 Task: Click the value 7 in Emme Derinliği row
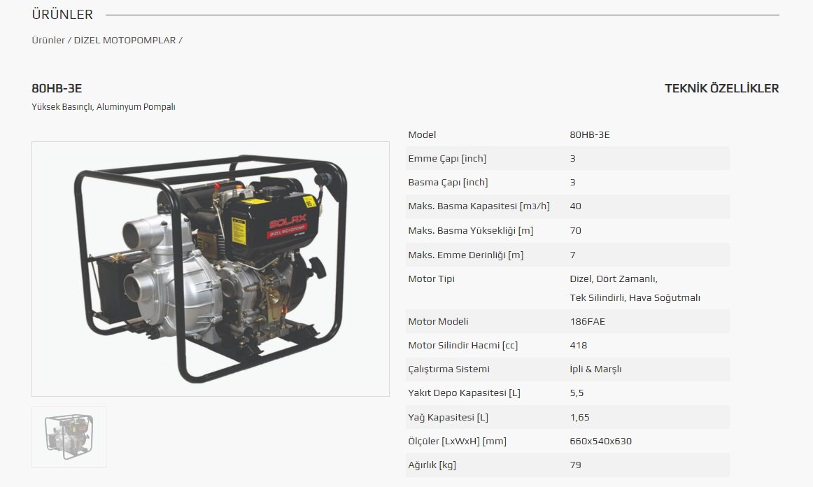[572, 255]
